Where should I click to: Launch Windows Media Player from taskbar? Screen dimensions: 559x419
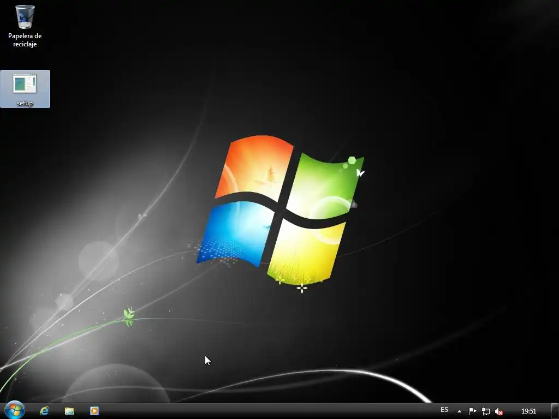click(94, 411)
